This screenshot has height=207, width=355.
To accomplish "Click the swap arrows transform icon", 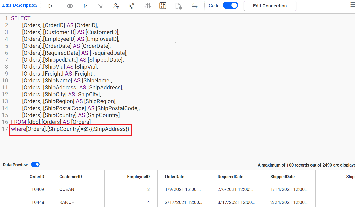I will [x=195, y=5].
